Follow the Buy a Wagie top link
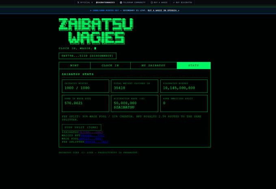The image size is (276, 189). (x=159, y=2)
